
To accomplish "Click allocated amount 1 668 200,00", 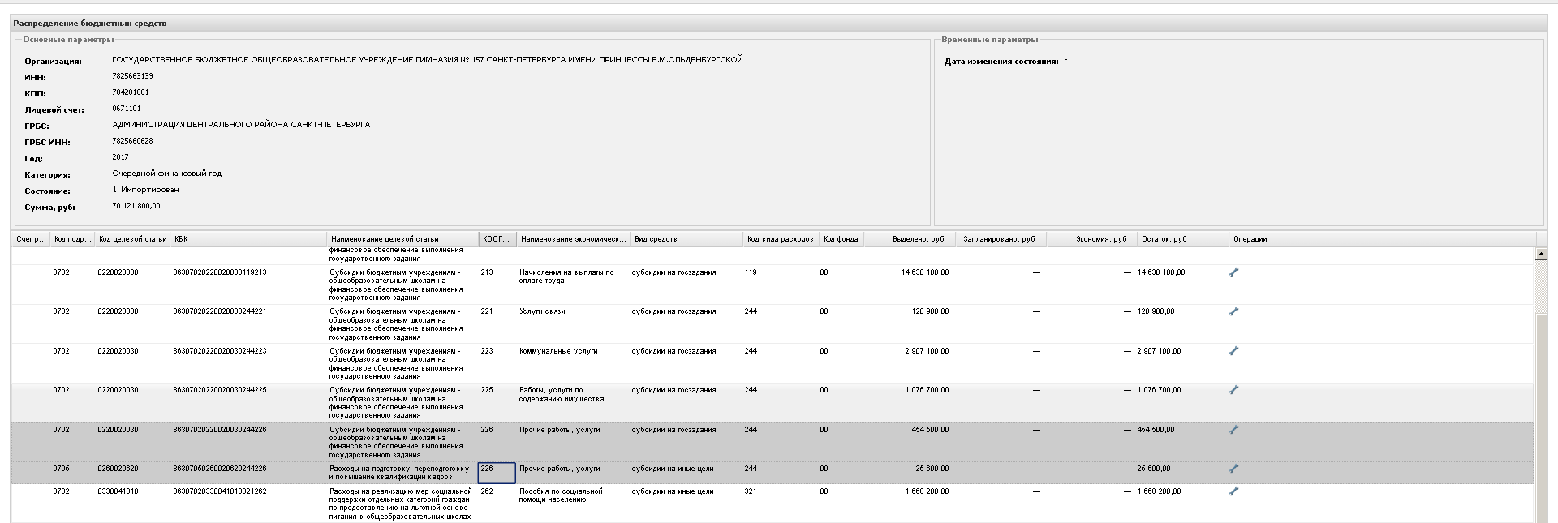I will pos(927,491).
